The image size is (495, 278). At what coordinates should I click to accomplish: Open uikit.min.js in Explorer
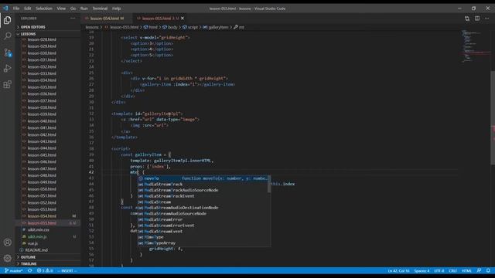37,237
